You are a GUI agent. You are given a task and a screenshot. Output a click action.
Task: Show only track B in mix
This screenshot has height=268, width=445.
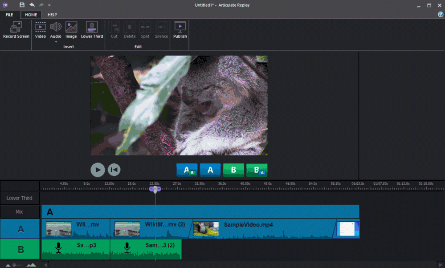point(233,170)
